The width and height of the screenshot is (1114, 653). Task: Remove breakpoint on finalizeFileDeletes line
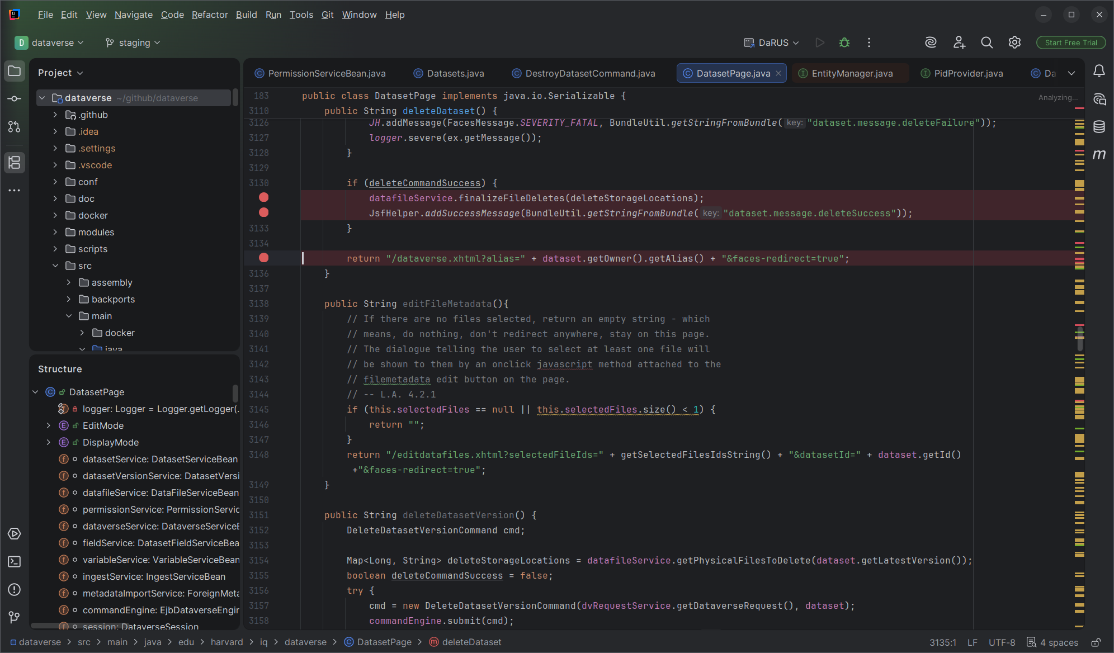[264, 197]
